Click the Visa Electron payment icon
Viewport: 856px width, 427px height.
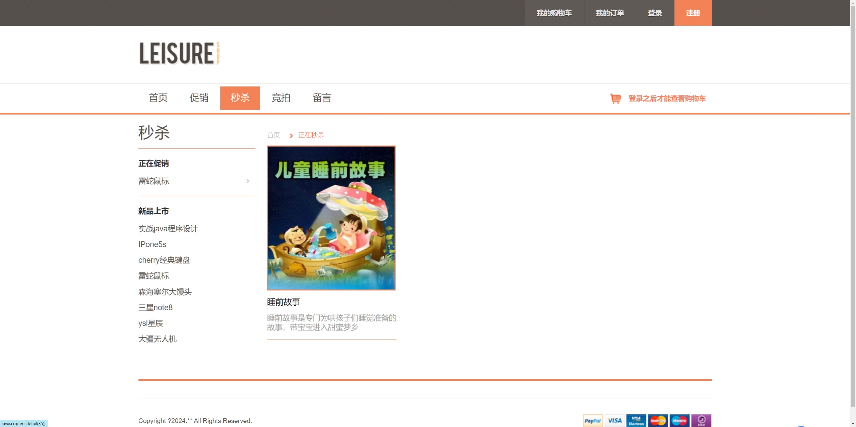pyautogui.click(x=636, y=421)
